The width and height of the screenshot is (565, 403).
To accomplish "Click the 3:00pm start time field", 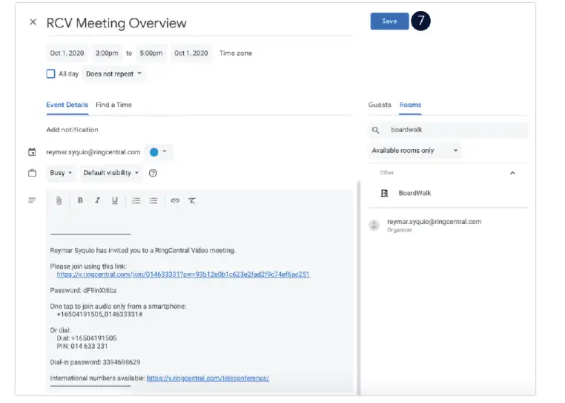I will (107, 53).
